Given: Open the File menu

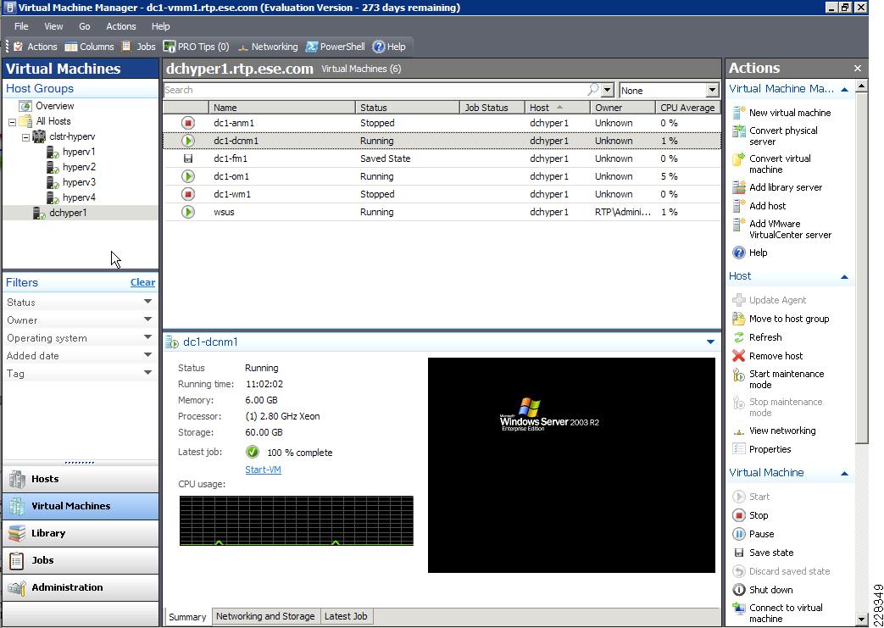Looking at the screenshot, I should coord(21,26).
